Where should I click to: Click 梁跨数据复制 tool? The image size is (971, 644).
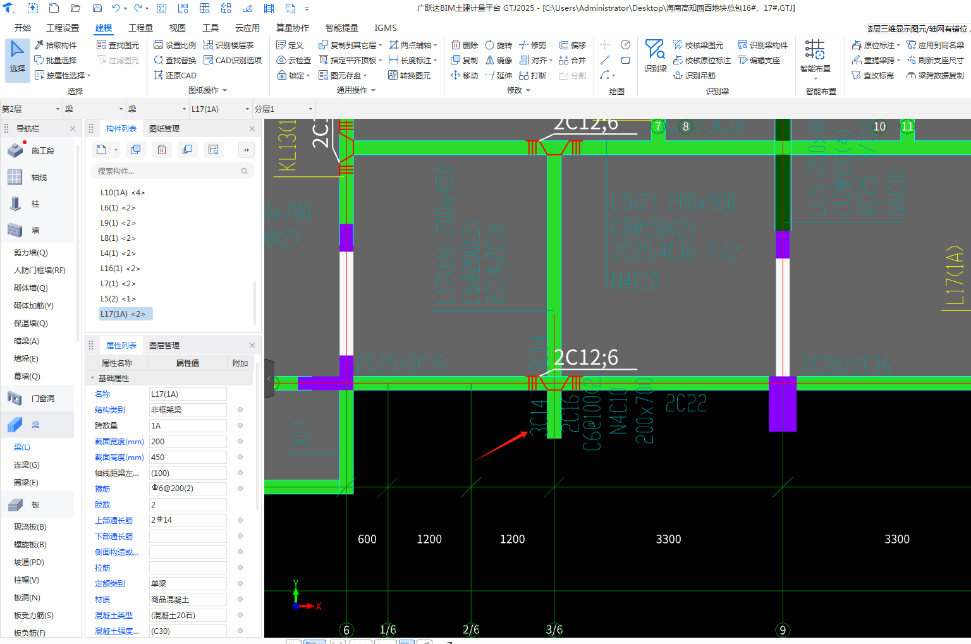pyautogui.click(x=936, y=75)
